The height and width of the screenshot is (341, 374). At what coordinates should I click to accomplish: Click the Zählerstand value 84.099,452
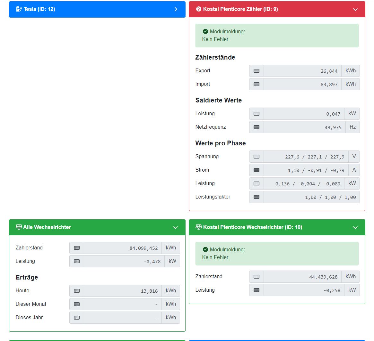pos(123,248)
